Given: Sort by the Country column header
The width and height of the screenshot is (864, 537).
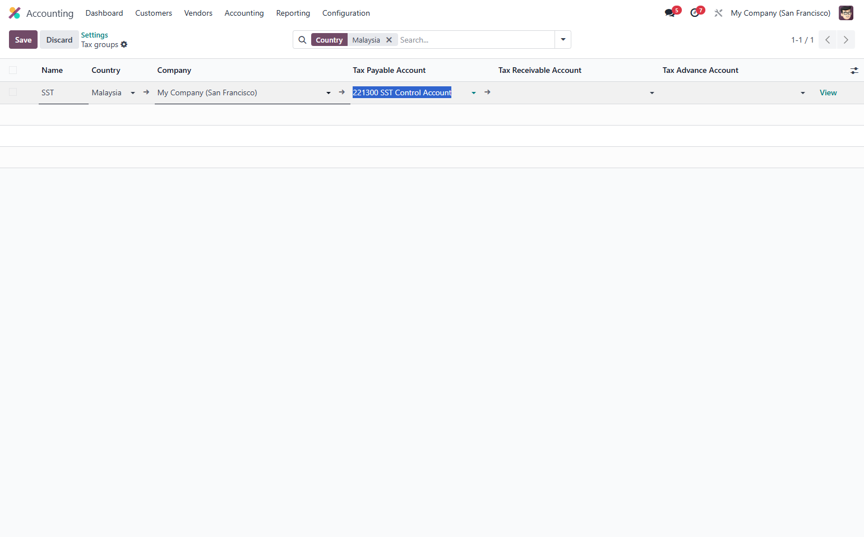Looking at the screenshot, I should pyautogui.click(x=106, y=71).
